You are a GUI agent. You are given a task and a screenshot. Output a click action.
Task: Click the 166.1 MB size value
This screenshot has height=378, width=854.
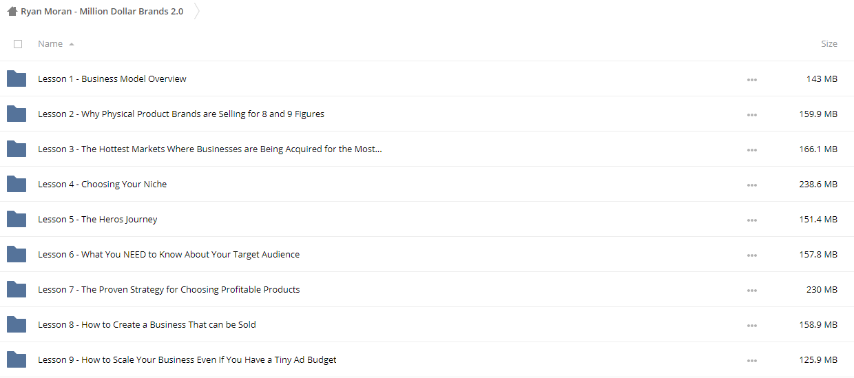[x=818, y=149]
